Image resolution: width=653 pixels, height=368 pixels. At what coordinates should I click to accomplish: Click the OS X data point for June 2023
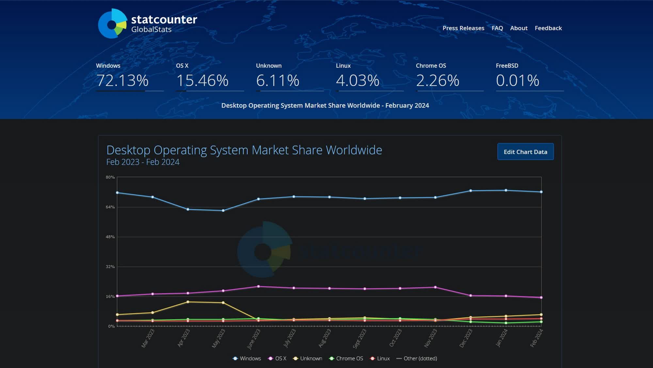click(259, 286)
